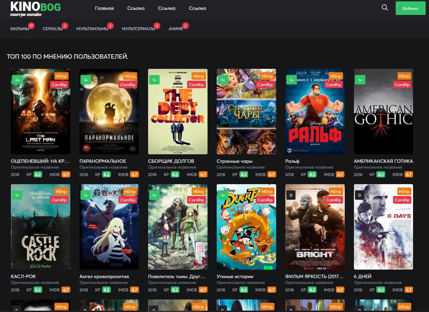The image size is (429, 312).
Task: Click the title Ангел кровопролития
Action: tap(104, 276)
